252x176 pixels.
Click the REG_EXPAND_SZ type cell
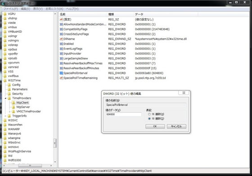[120, 39]
